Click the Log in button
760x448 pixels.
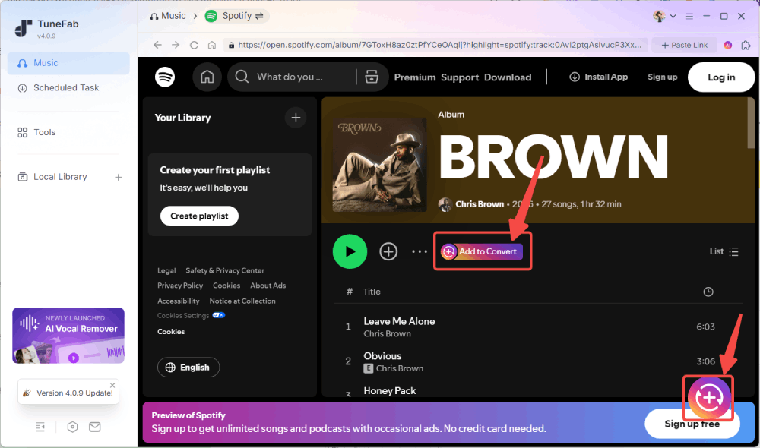[x=720, y=77]
